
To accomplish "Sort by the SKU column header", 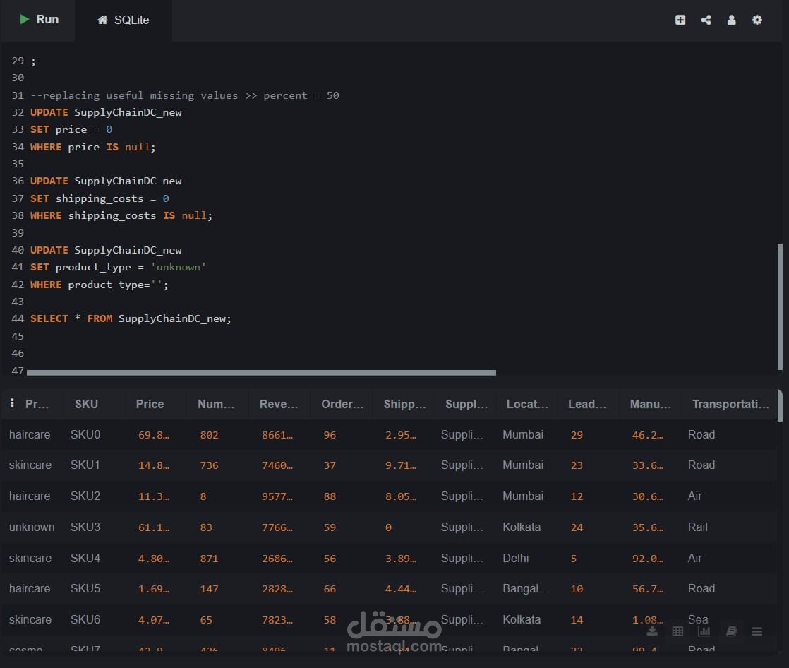I will point(87,404).
